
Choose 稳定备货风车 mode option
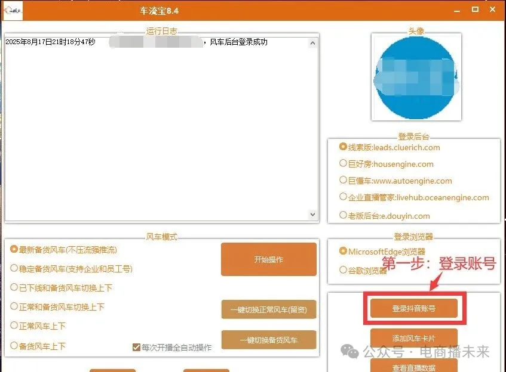tap(14, 269)
